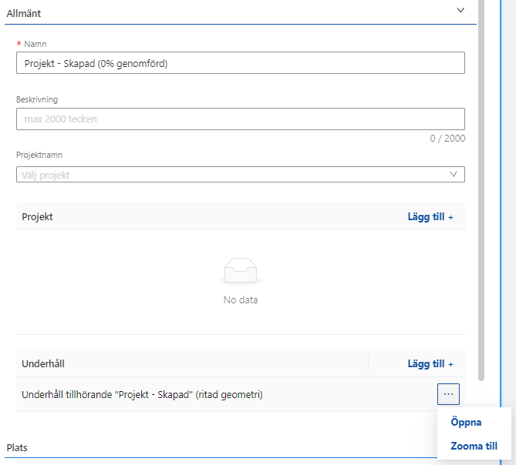Screen dimensions: 516x465
Task: Click the Projekt list header label
Action: pos(37,216)
